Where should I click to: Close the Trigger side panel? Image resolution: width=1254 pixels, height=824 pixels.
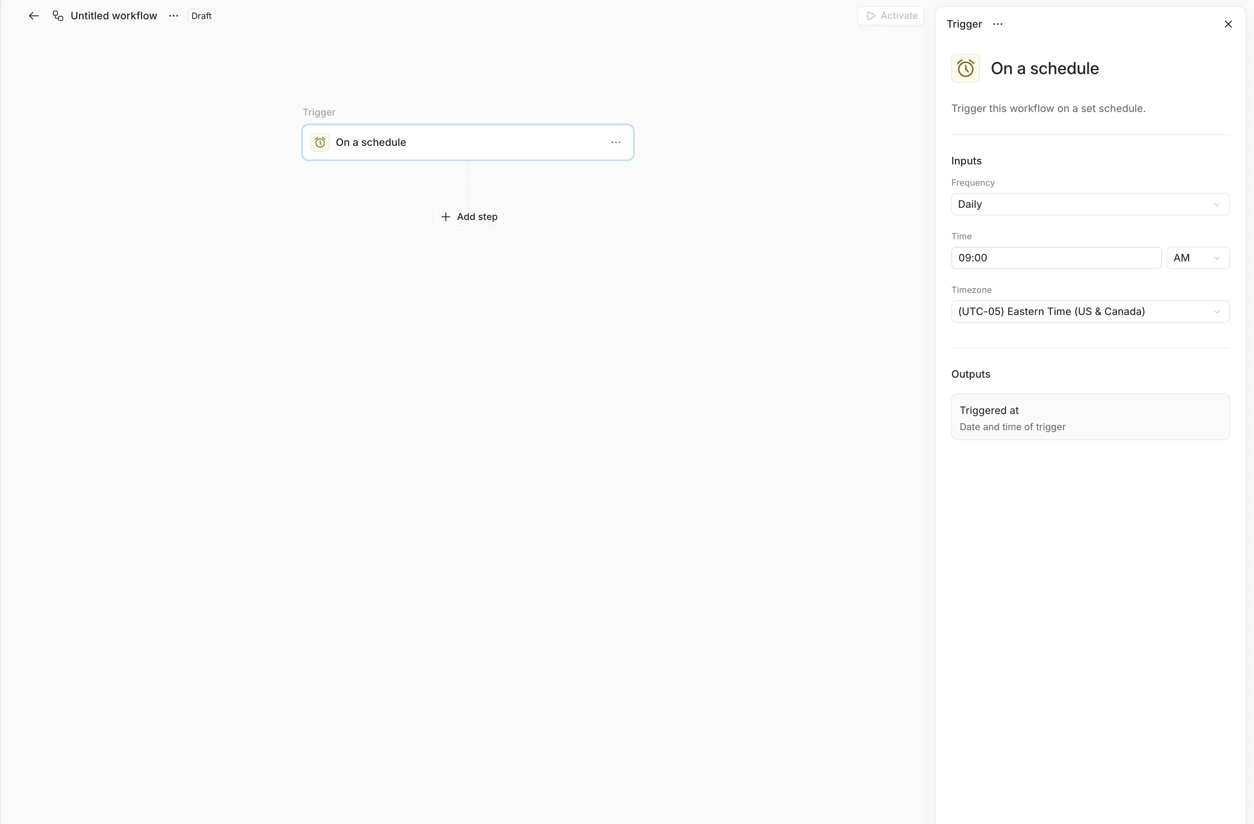(x=1228, y=24)
